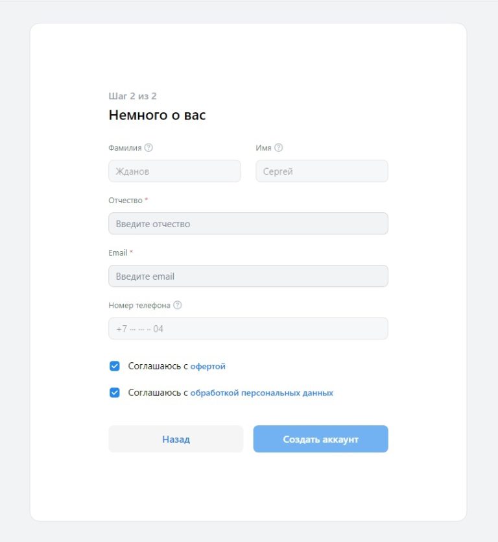The height and width of the screenshot is (542, 498).
Task: Click the Email field label
Action: tap(118, 253)
